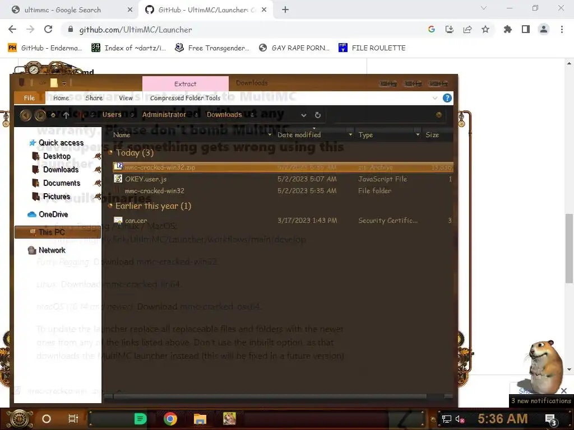Screen dimensions: 574x430
Task: Open the Date modified column filter dropdown
Action: coord(350,135)
